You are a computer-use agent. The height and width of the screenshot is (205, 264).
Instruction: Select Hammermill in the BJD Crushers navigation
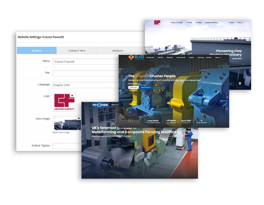point(180,58)
